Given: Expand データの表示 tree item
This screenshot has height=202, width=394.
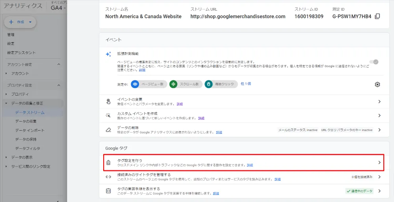Looking at the screenshot, I should pos(6,157).
